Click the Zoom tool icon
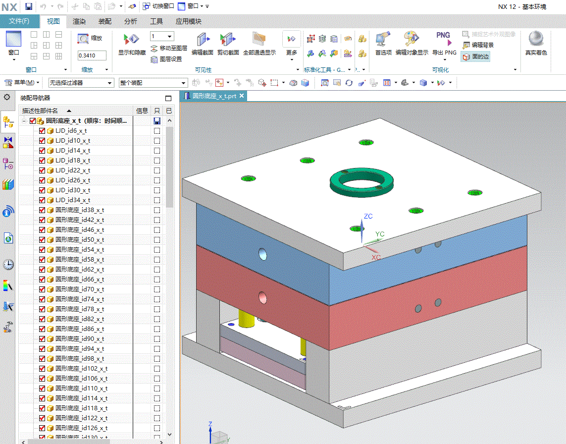 click(83, 38)
